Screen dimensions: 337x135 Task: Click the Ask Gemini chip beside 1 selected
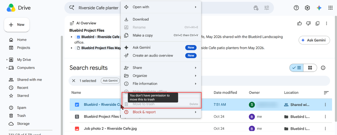110,81
